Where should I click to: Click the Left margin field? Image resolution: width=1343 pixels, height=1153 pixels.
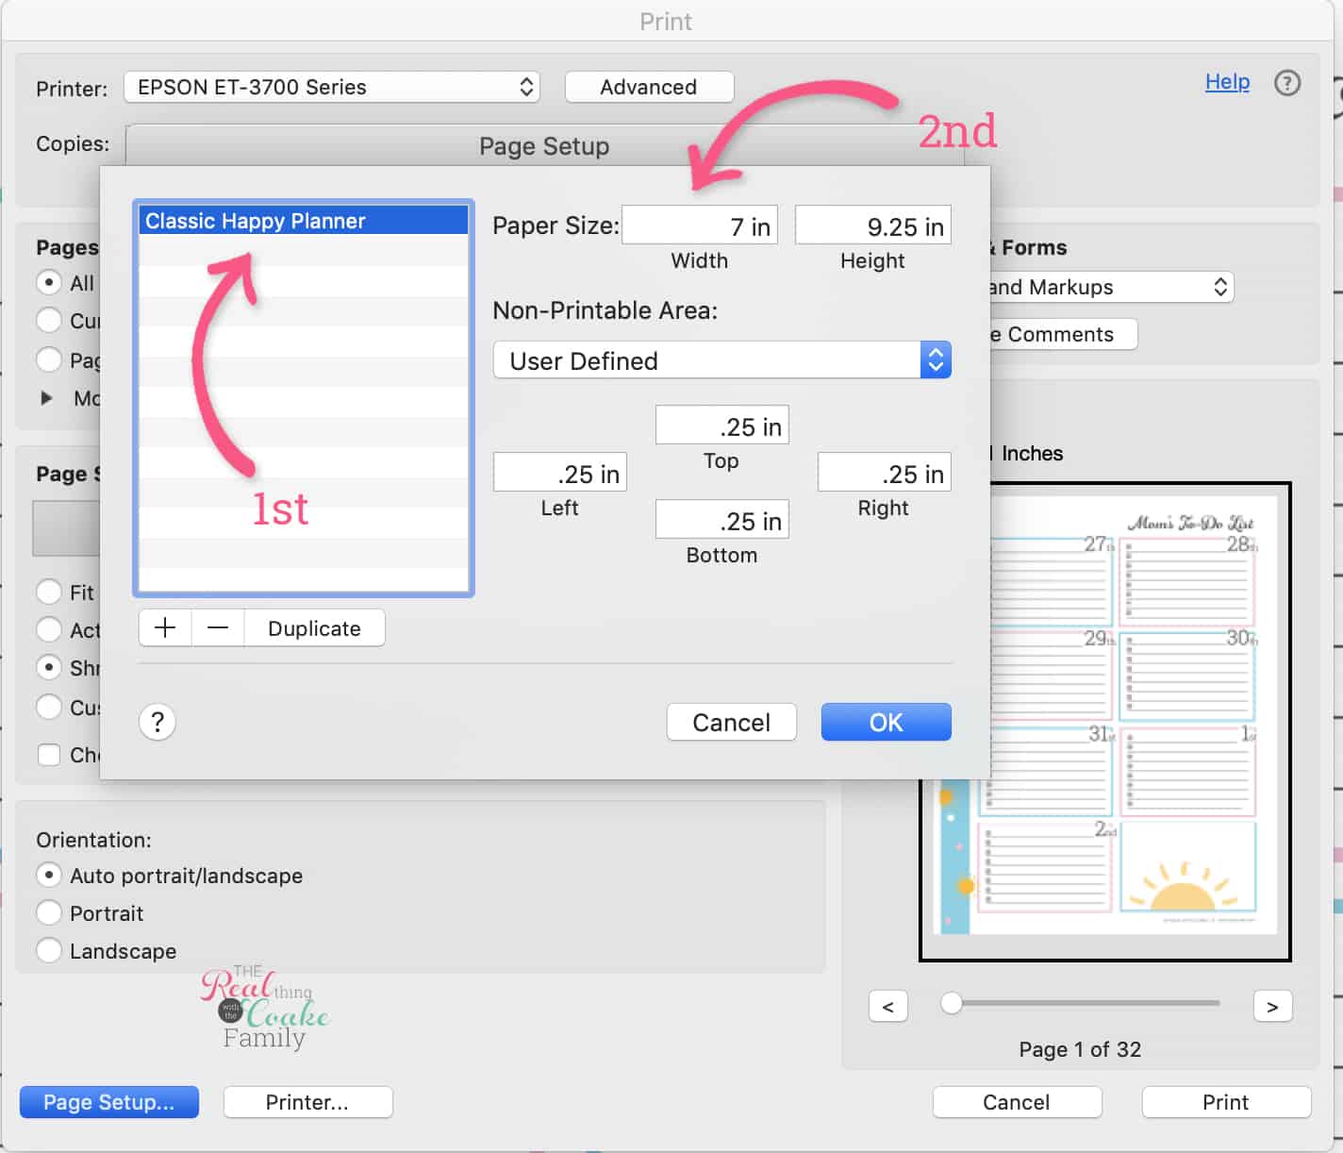(560, 474)
